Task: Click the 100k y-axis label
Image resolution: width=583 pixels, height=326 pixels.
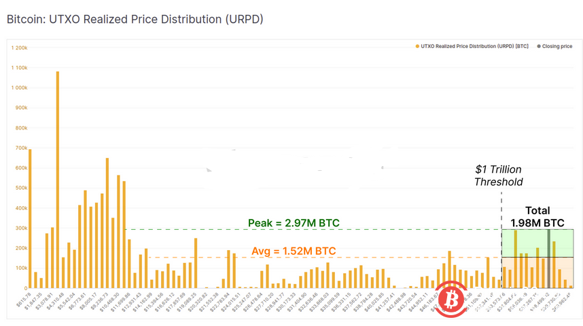Action: click(20, 268)
